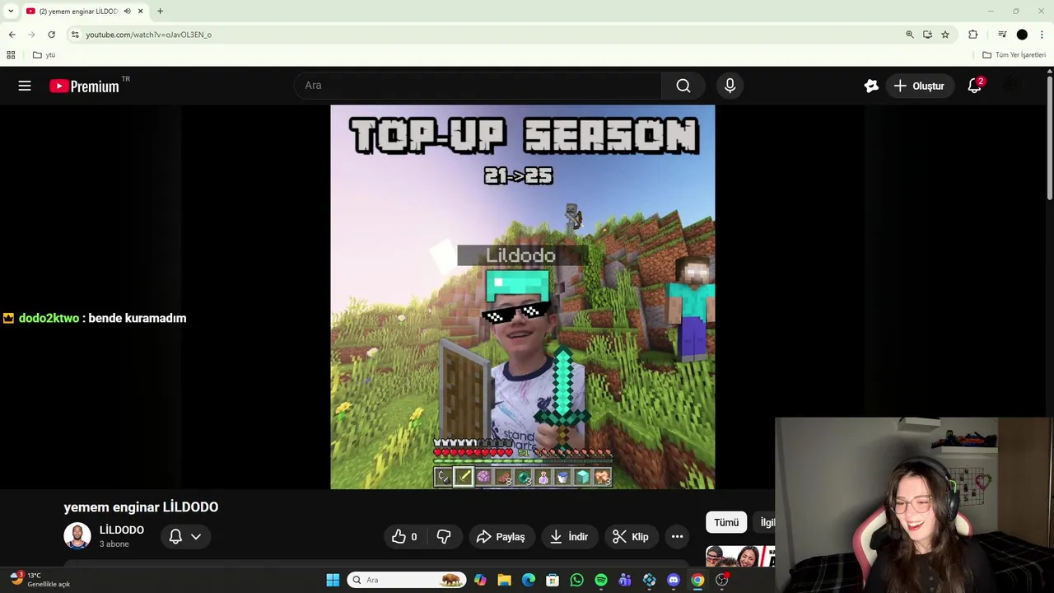
Task: Click the video title yemem enginar LİLDODO
Action: click(x=141, y=507)
